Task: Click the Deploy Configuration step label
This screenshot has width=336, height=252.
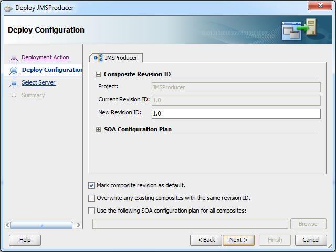Action: 52,70
